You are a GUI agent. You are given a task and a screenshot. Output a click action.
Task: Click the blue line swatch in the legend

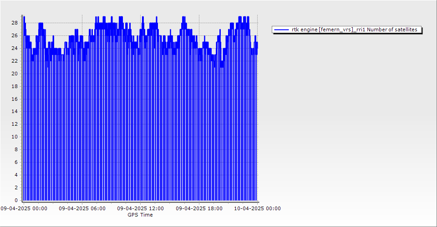pos(282,30)
